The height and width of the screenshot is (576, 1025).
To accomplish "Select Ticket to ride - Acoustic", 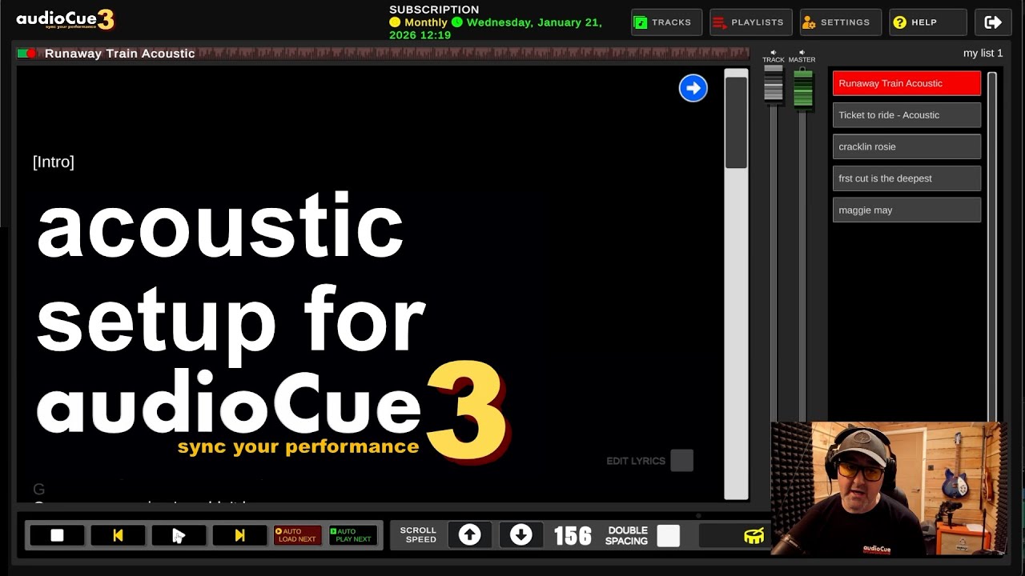I will point(906,115).
